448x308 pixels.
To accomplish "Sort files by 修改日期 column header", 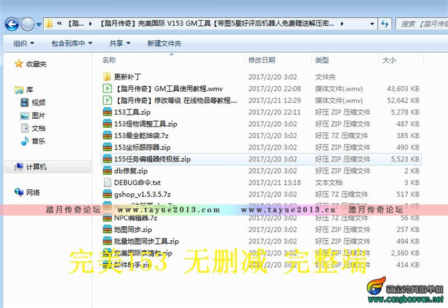I will click(262, 60).
